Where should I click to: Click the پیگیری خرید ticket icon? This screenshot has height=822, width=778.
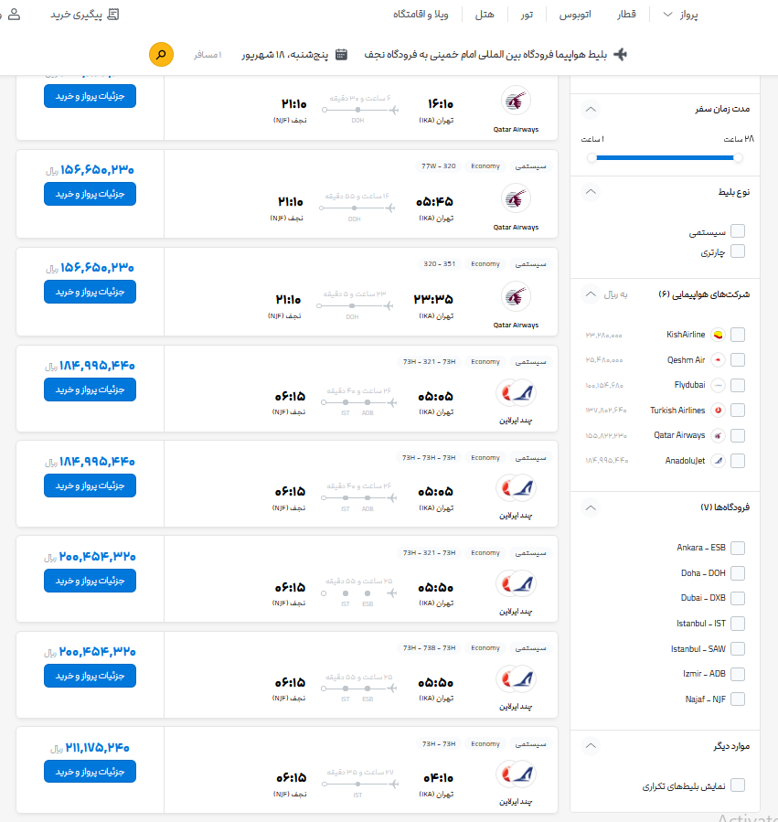pos(112,14)
